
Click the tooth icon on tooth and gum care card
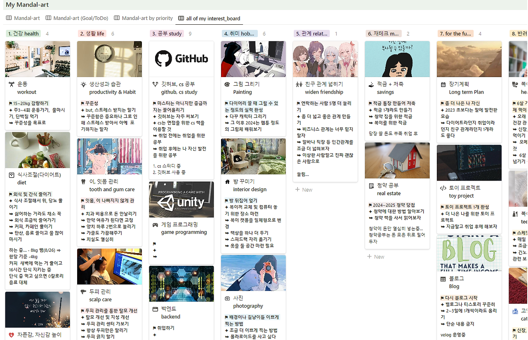click(83, 182)
